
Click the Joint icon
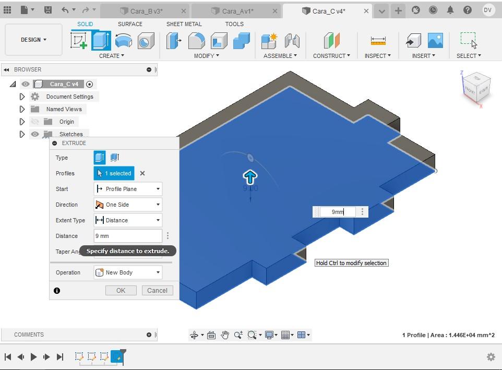click(292, 41)
